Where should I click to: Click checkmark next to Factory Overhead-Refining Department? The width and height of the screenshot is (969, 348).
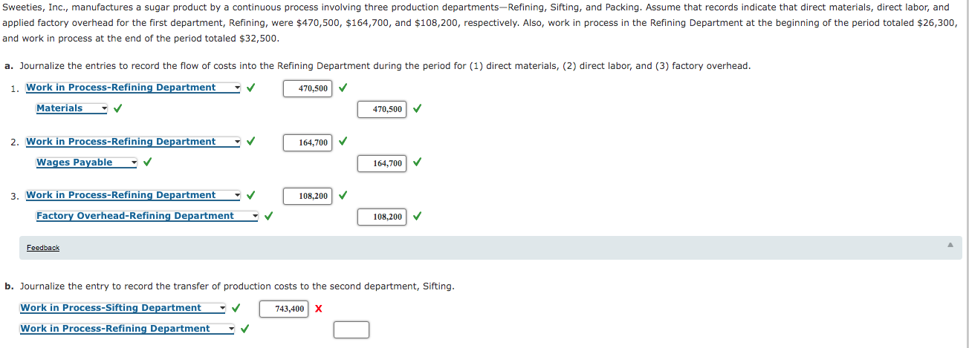[x=268, y=217]
